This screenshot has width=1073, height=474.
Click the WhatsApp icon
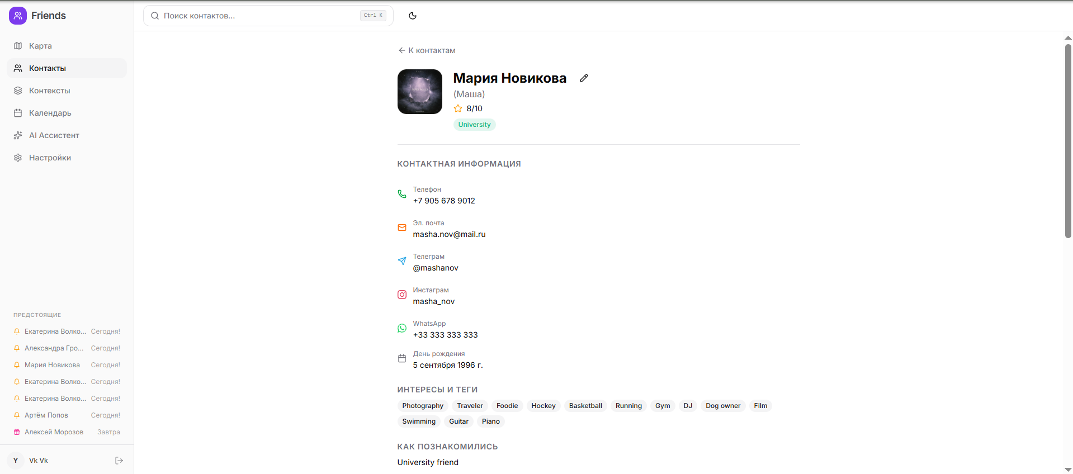coord(402,328)
